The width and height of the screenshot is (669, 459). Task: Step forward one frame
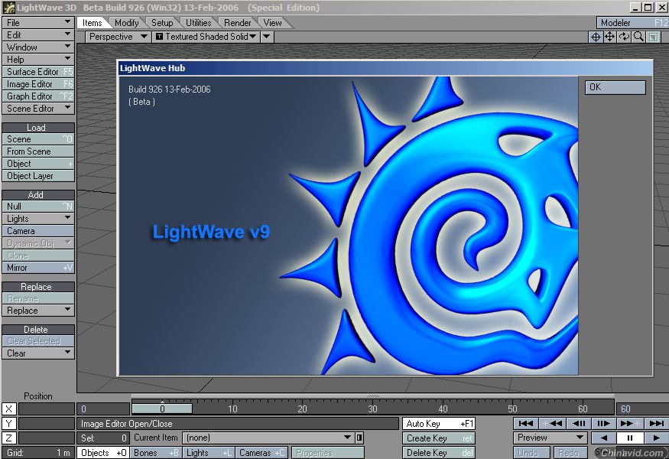pos(603,423)
